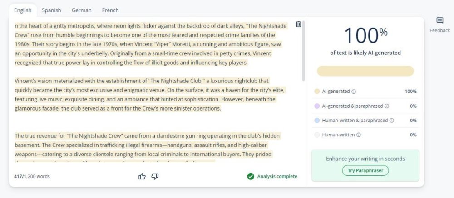Click the Human-written & paraphrased info icon
Screen dimensions: 454x198
point(391,121)
